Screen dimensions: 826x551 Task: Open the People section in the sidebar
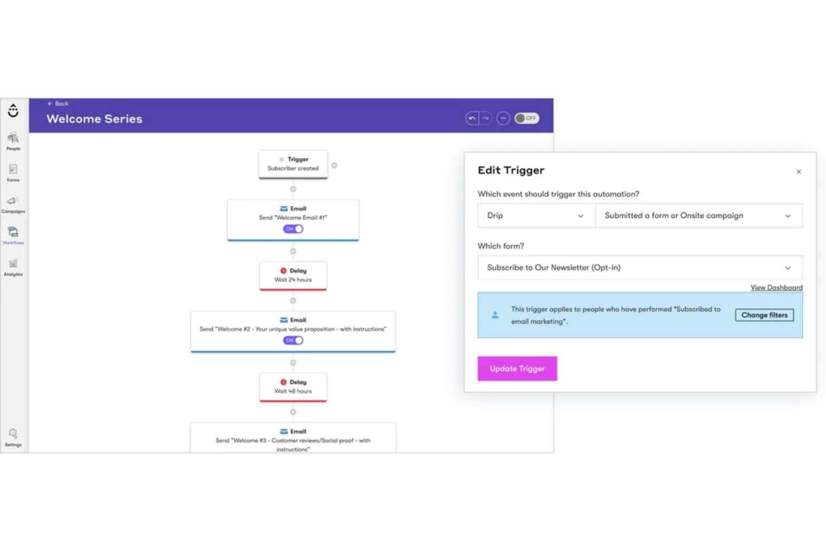(13, 140)
